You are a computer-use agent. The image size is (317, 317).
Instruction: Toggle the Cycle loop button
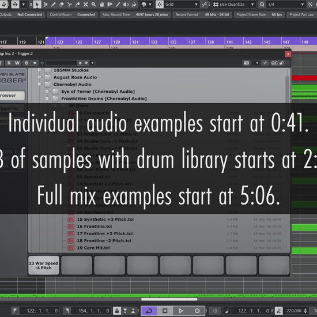[149, 311]
